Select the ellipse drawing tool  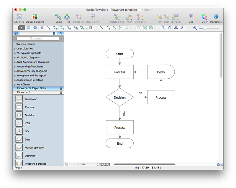coord(35,28)
